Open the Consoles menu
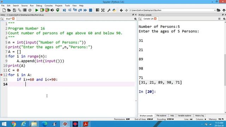This screenshot has width=226, height=127. tap(49, 6)
